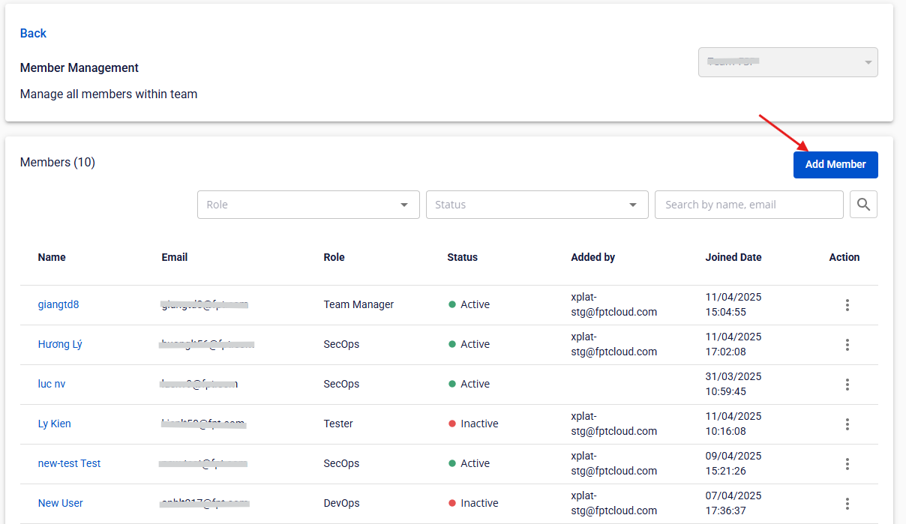The image size is (906, 524).
Task: Select the Status column header
Action: [x=462, y=257]
